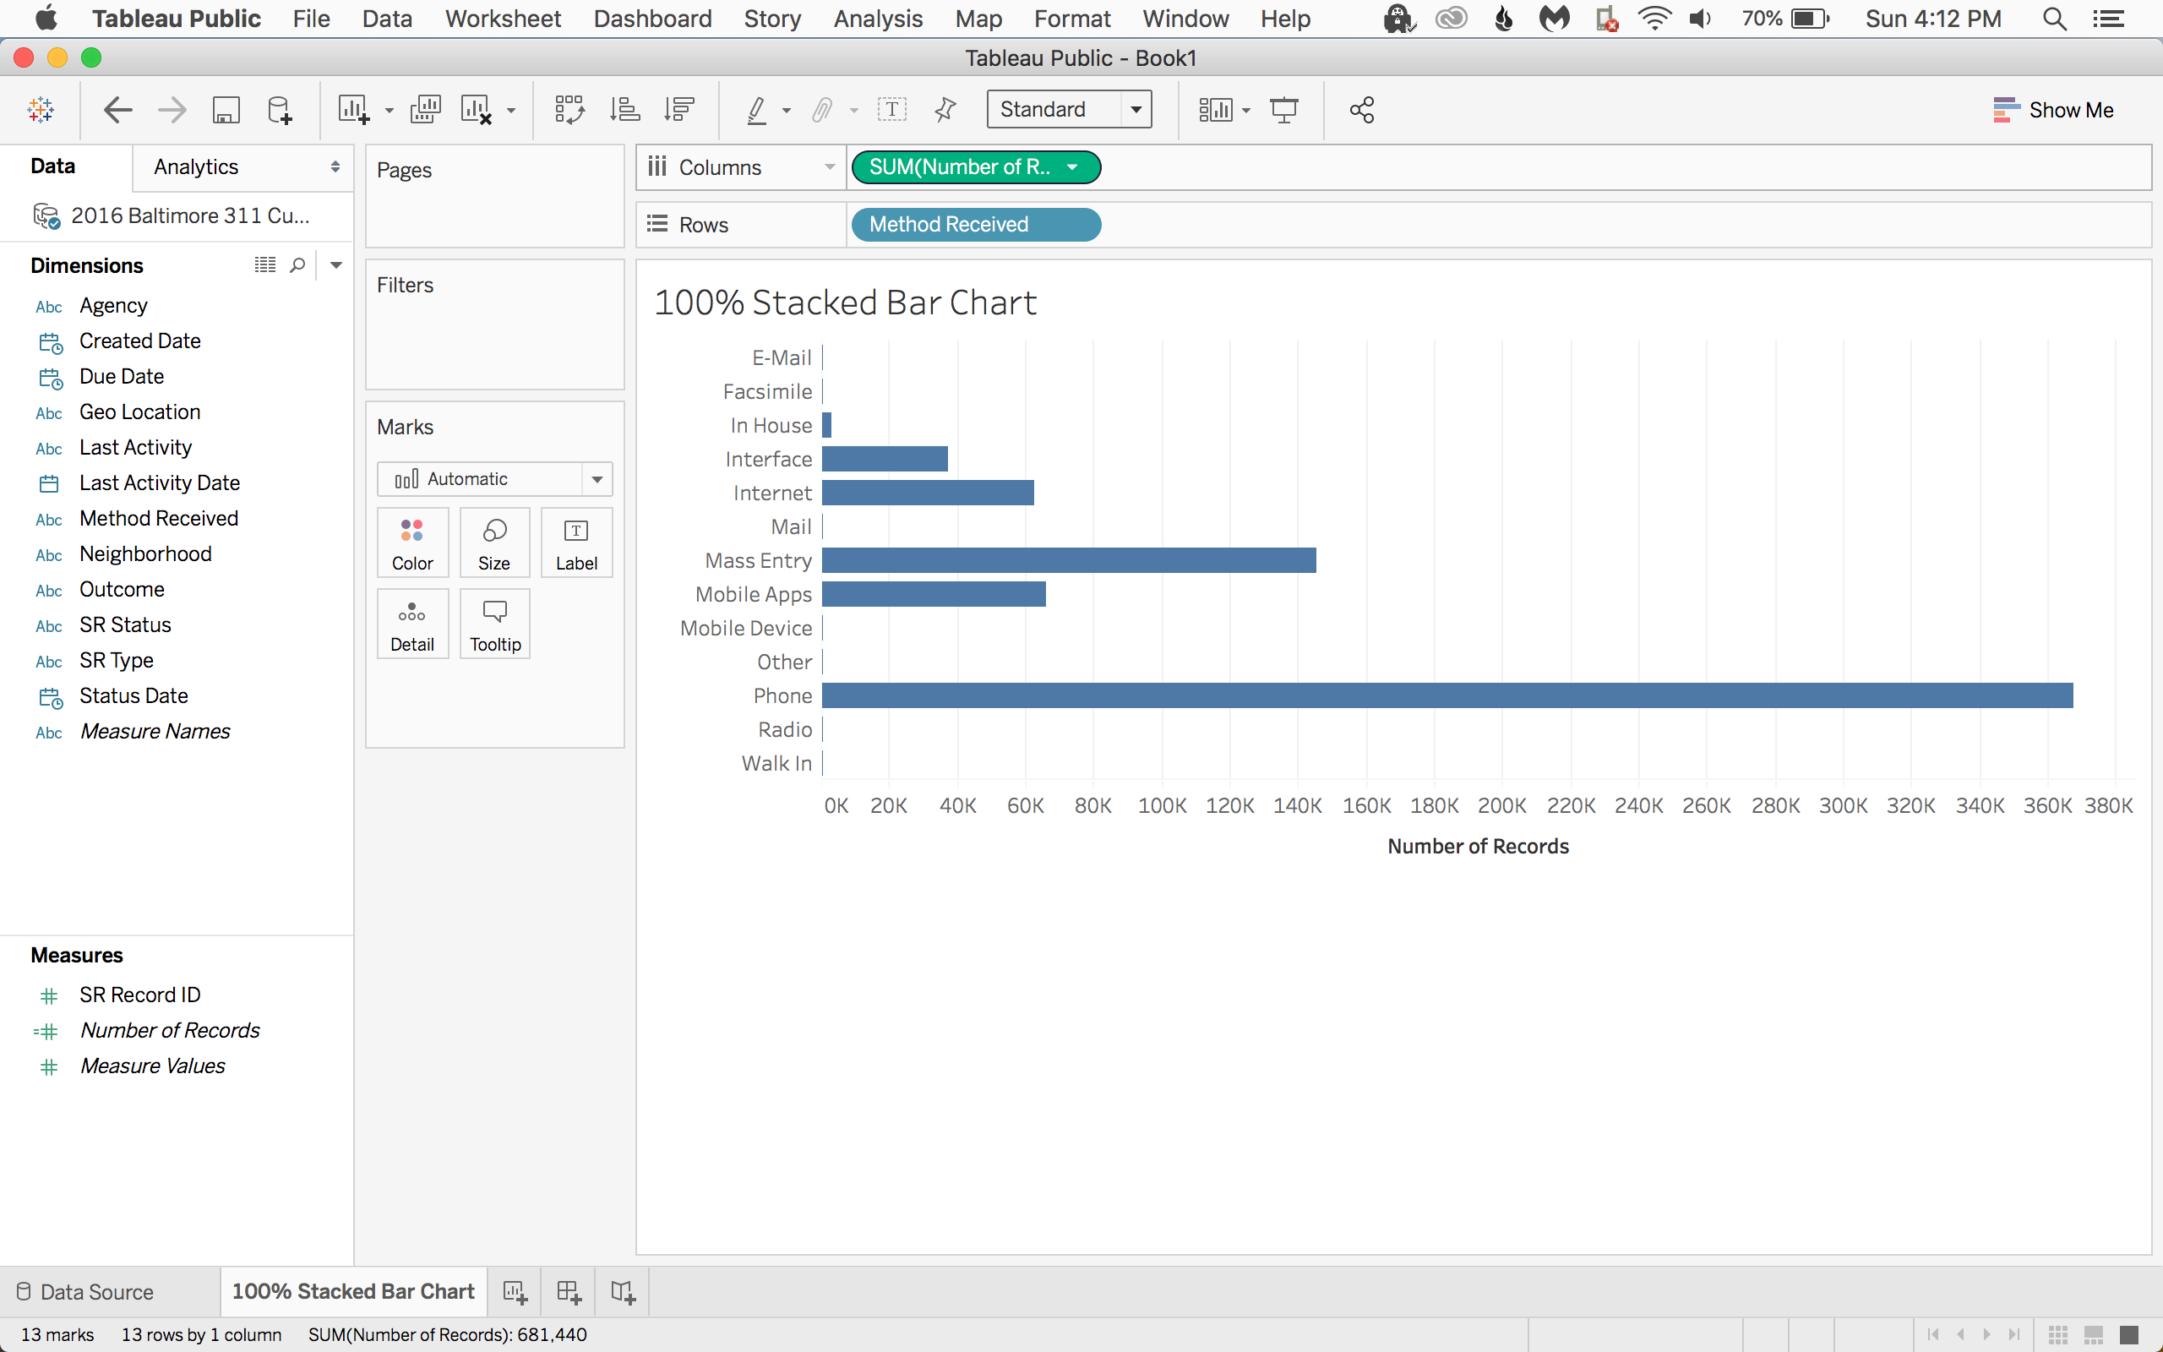The width and height of the screenshot is (2163, 1352).
Task: Click the Swap Rows and Columns icon
Action: pos(569,110)
